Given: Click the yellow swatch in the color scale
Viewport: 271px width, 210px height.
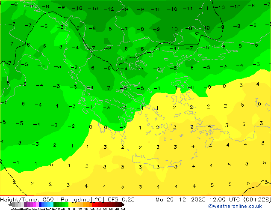Looking at the screenshot, I should point(70,204).
